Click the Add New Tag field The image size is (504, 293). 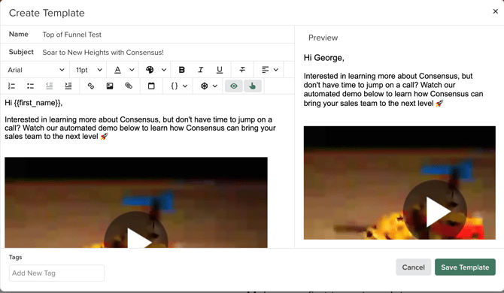pyautogui.click(x=56, y=273)
